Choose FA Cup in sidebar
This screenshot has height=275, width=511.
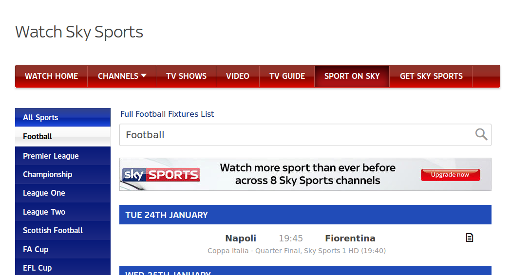point(63,249)
